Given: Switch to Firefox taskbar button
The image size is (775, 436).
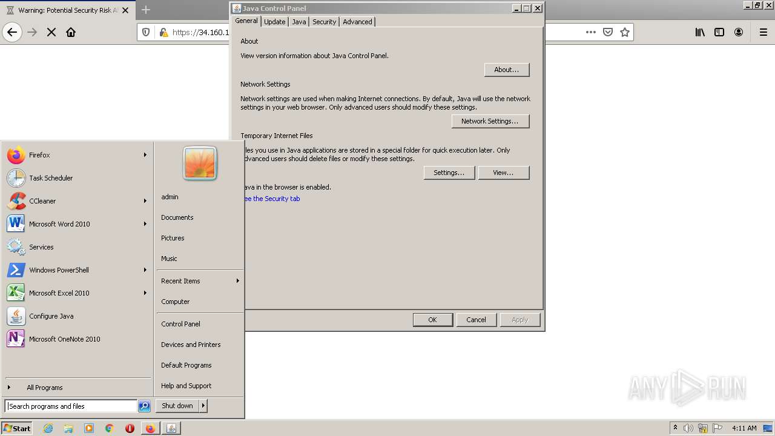Looking at the screenshot, I should (150, 428).
